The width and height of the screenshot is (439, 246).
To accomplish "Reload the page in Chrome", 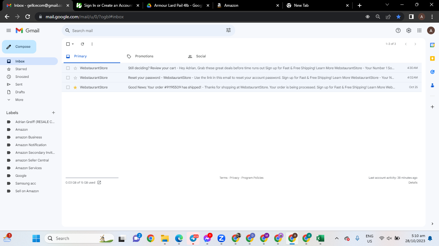I will click(28, 17).
